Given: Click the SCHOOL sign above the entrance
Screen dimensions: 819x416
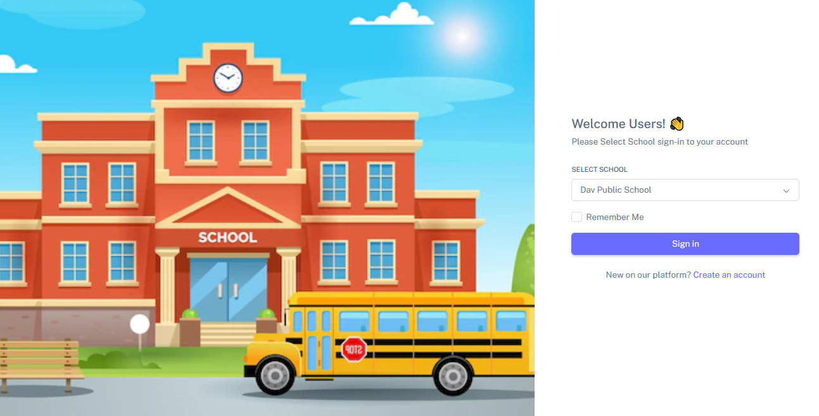Looking at the screenshot, I should 228,238.
